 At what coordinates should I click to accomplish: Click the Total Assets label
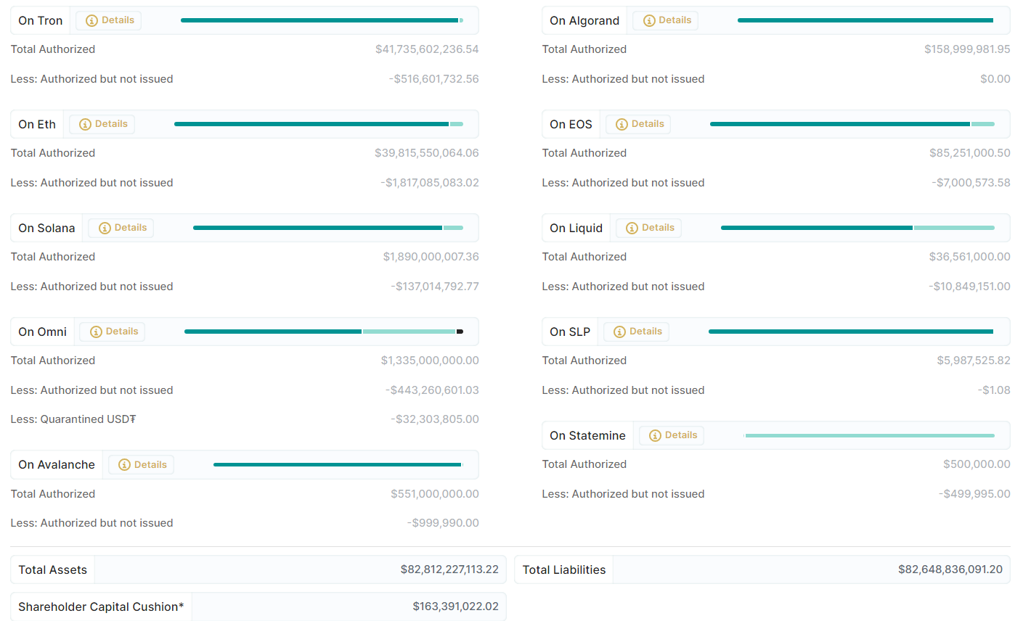52,570
